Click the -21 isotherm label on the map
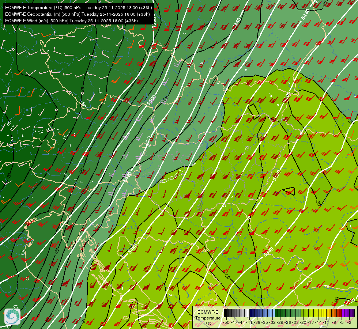Screen dimensions: 358x329 [84, 321]
